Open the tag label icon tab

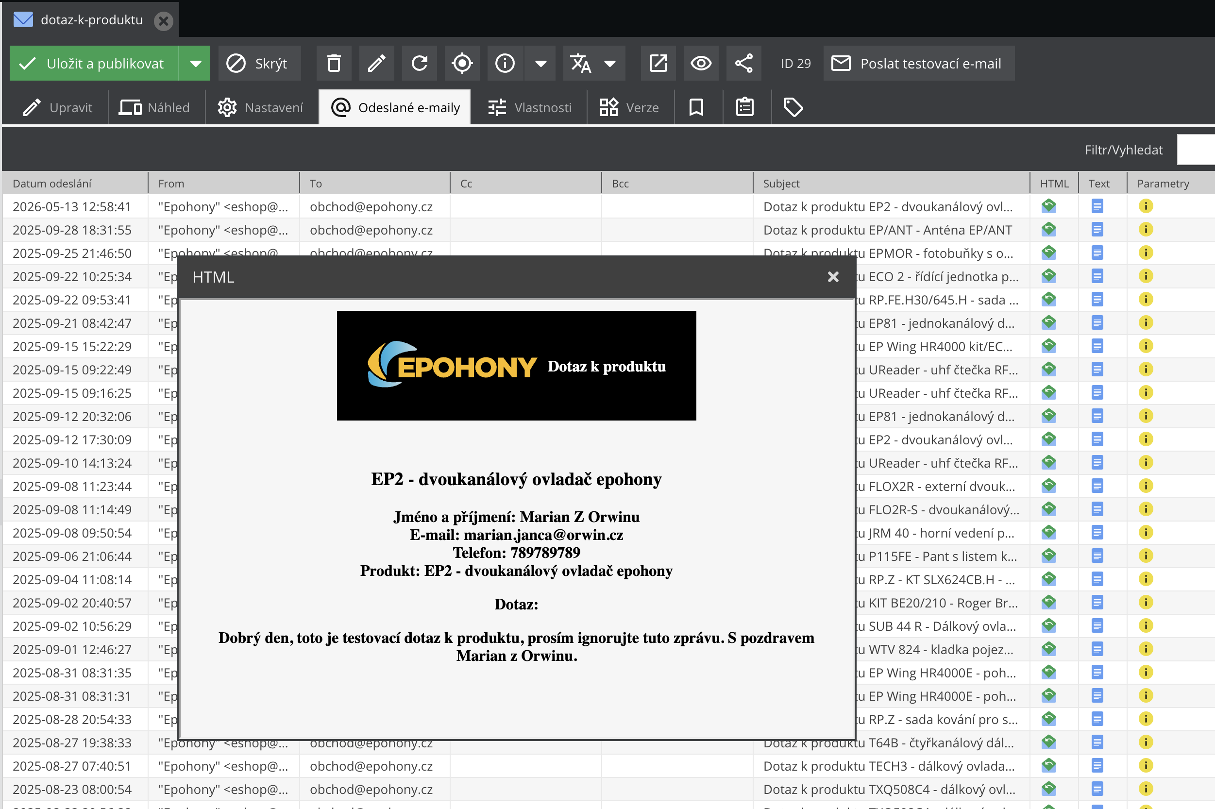[x=793, y=107]
